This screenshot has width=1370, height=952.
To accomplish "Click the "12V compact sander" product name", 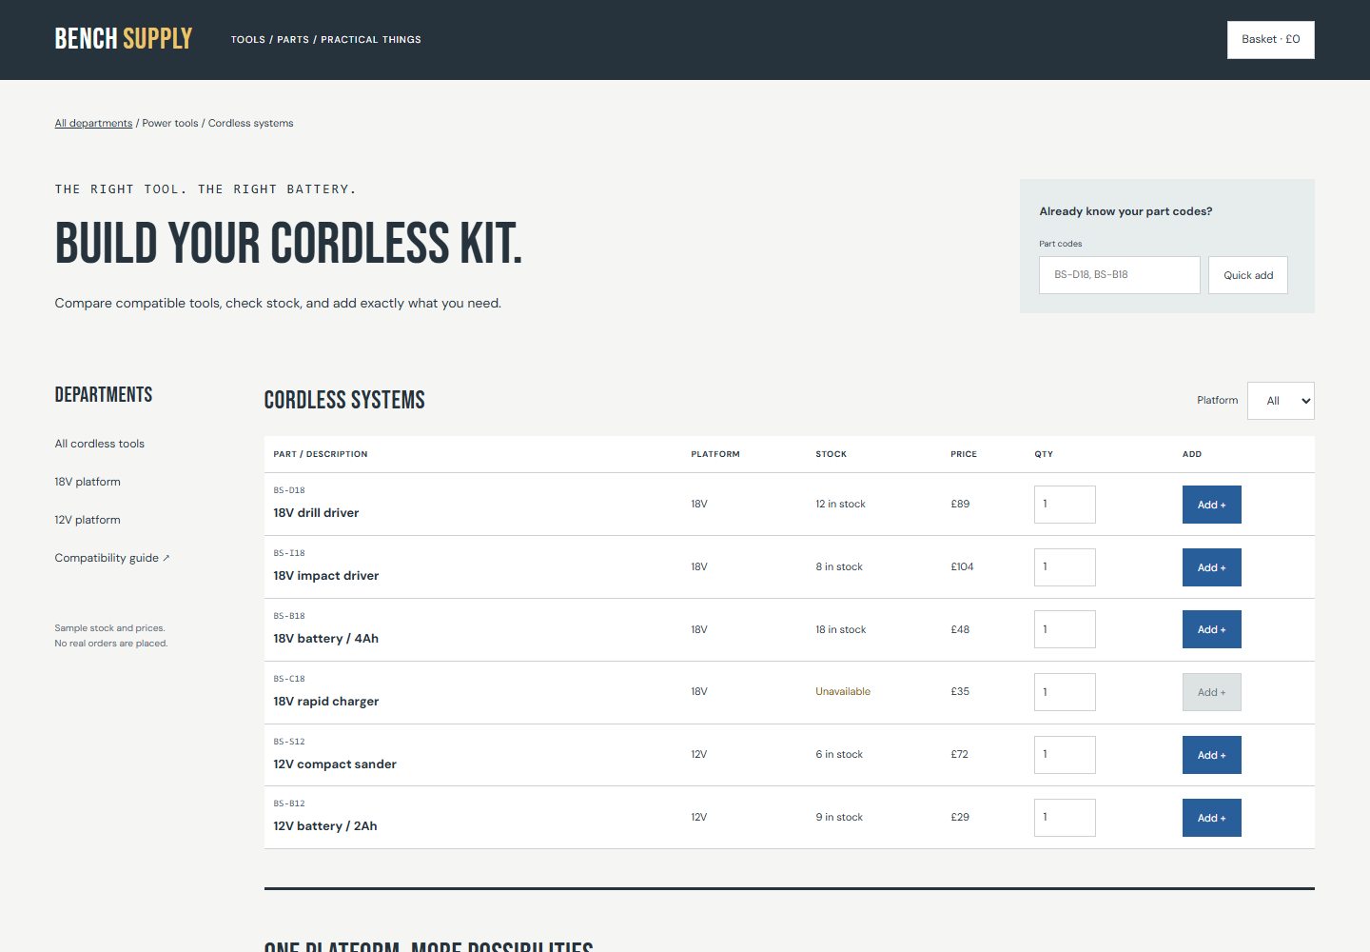I will pos(335,764).
